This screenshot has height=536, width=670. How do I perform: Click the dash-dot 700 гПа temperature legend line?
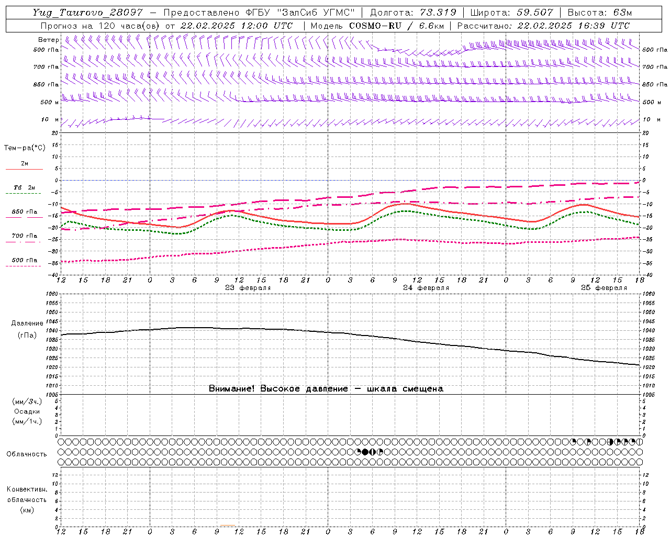24,242
